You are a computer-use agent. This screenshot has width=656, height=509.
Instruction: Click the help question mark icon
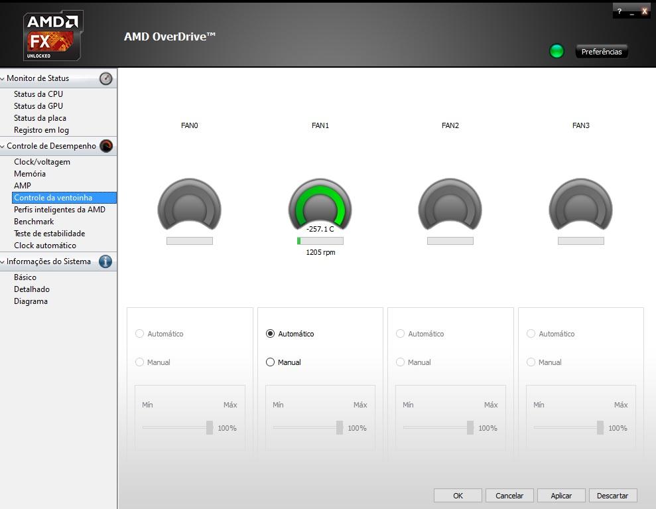620,12
